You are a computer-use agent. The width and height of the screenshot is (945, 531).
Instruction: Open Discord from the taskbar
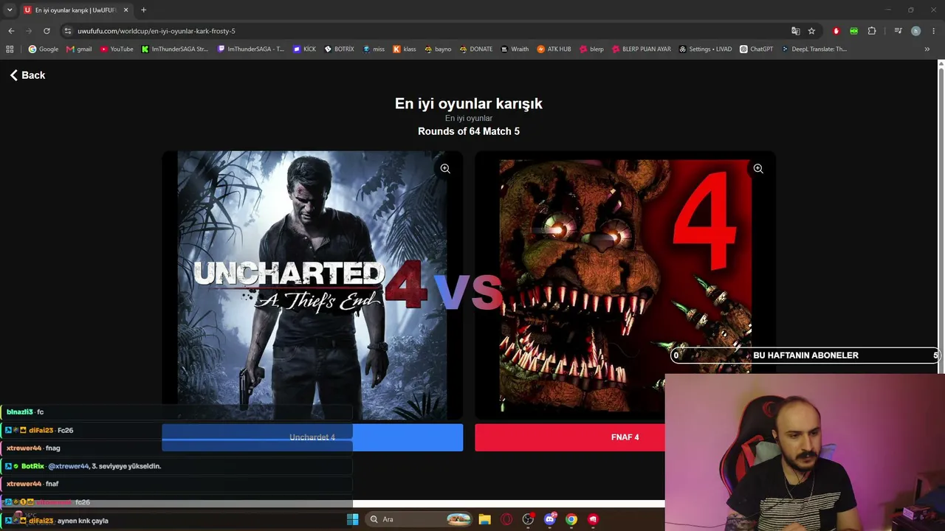tap(549, 519)
